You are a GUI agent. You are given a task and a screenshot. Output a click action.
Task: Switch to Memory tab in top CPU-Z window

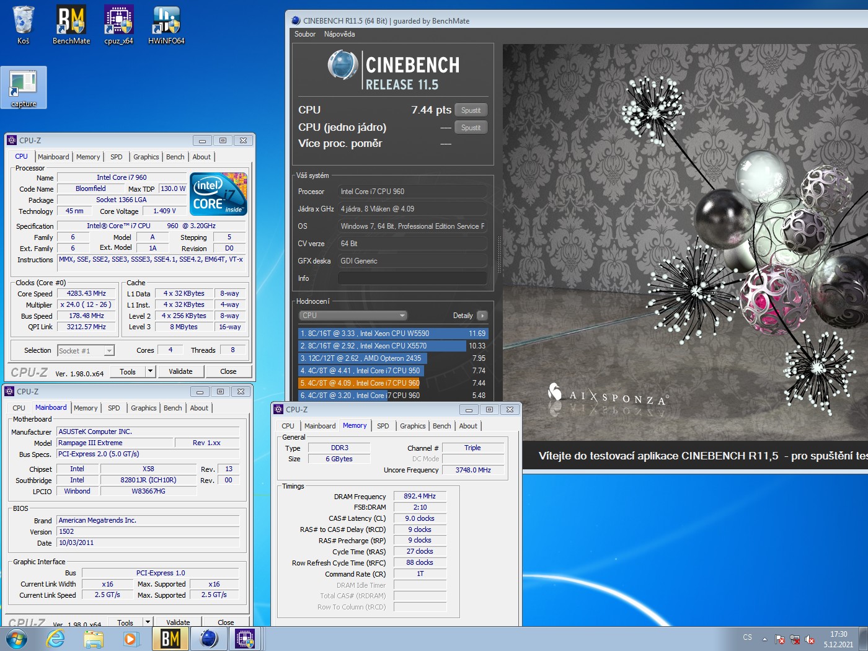(x=88, y=157)
